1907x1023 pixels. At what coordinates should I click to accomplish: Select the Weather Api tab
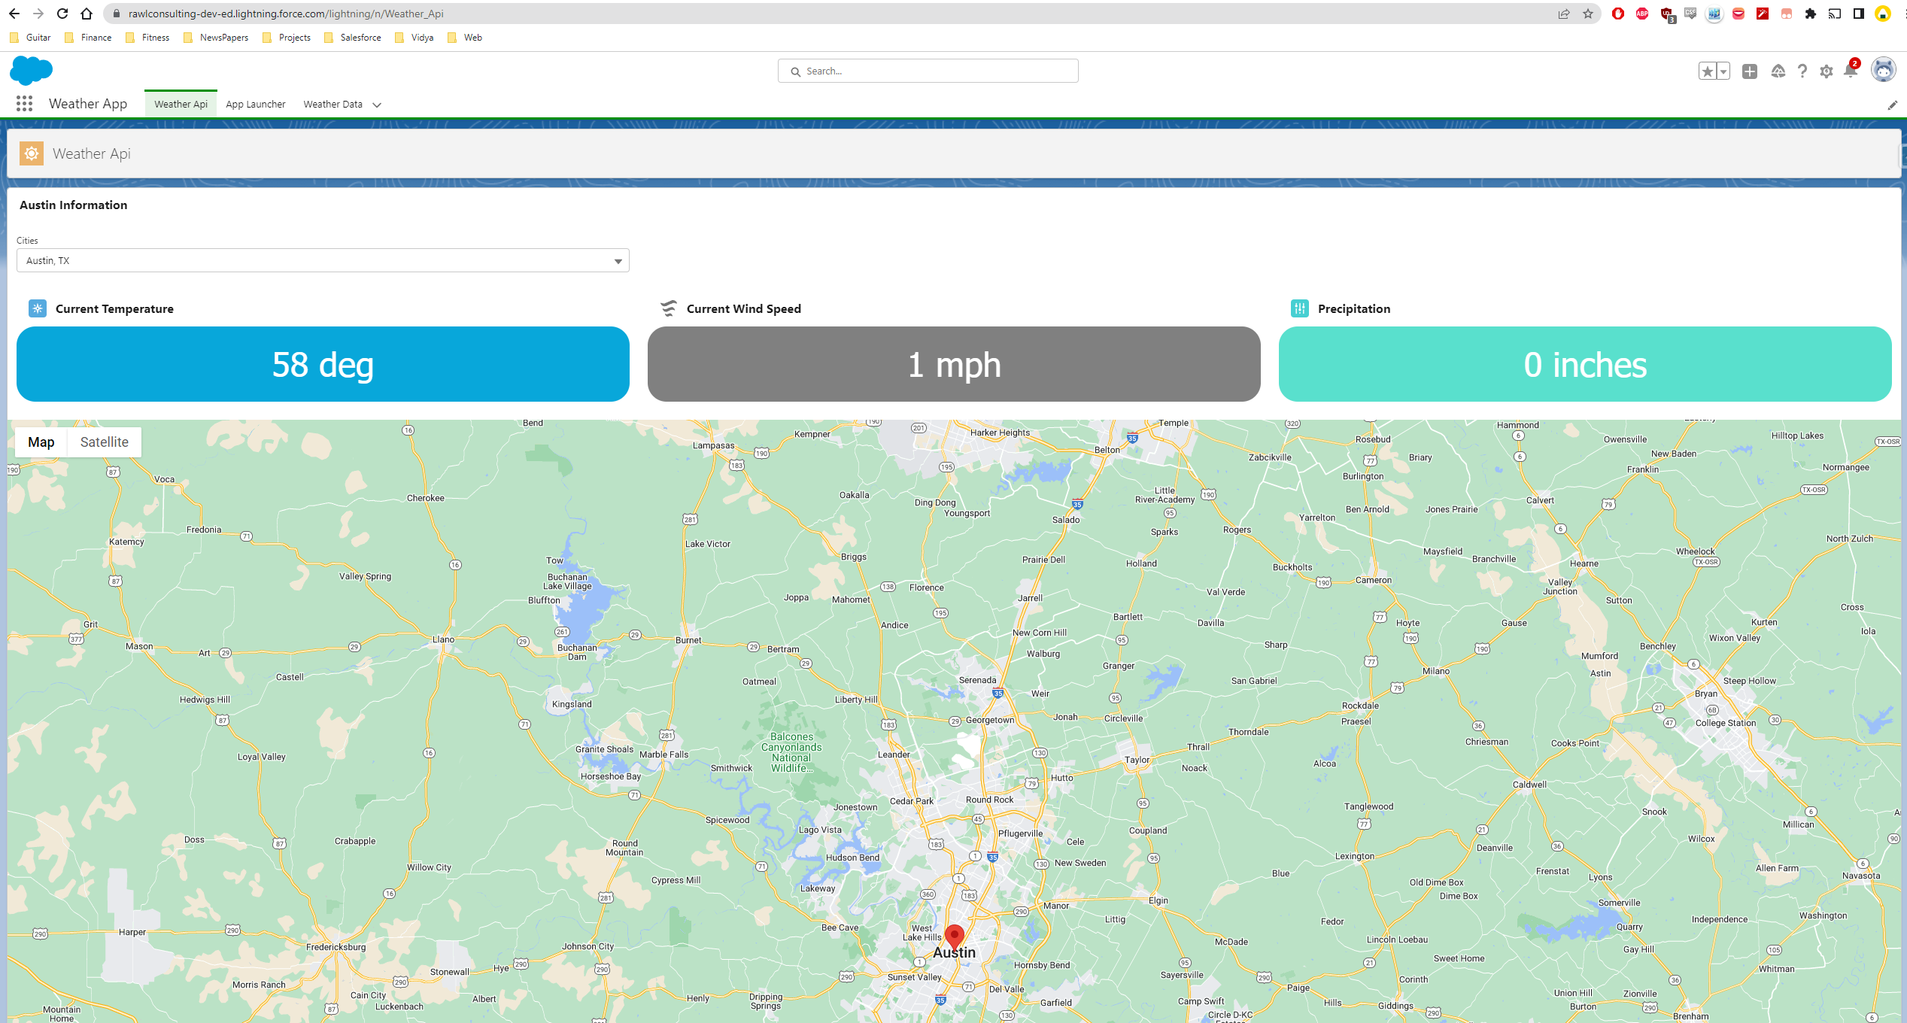click(181, 104)
